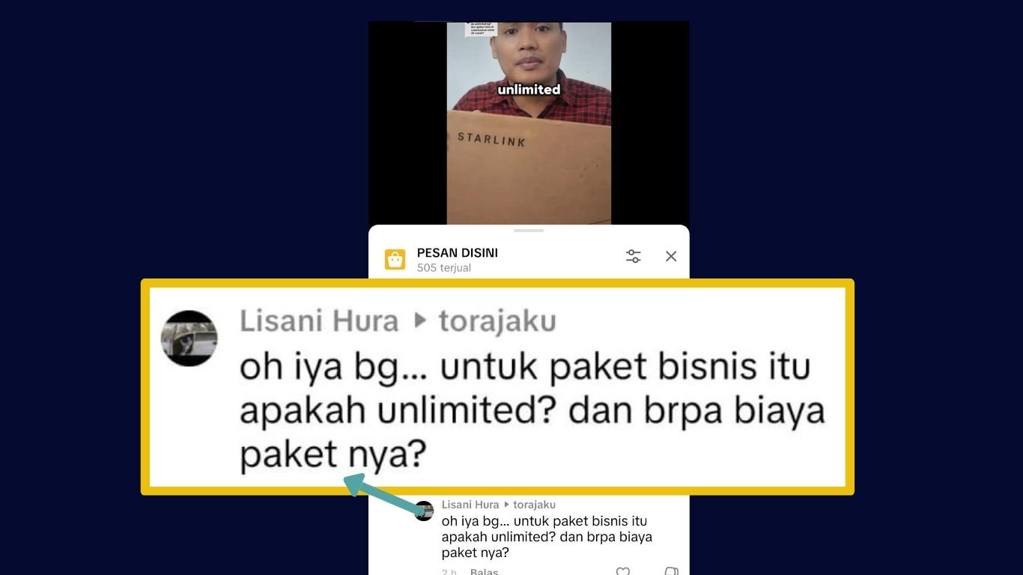The image size is (1023, 575).
Task: Click the enlarged Lisani Hura avatar
Action: [189, 338]
